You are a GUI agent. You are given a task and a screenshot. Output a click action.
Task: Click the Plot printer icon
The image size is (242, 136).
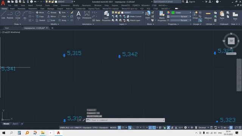[x=31, y=2]
